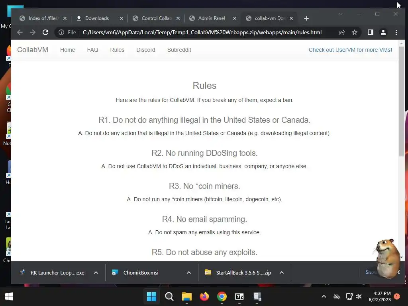Viewport: 408px width, 306px height.
Task: Click the CollabVM brand link
Action: (33, 50)
